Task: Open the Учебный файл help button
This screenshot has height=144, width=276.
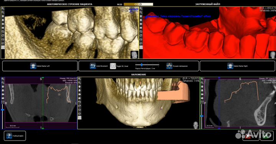Action: (x=15, y=136)
